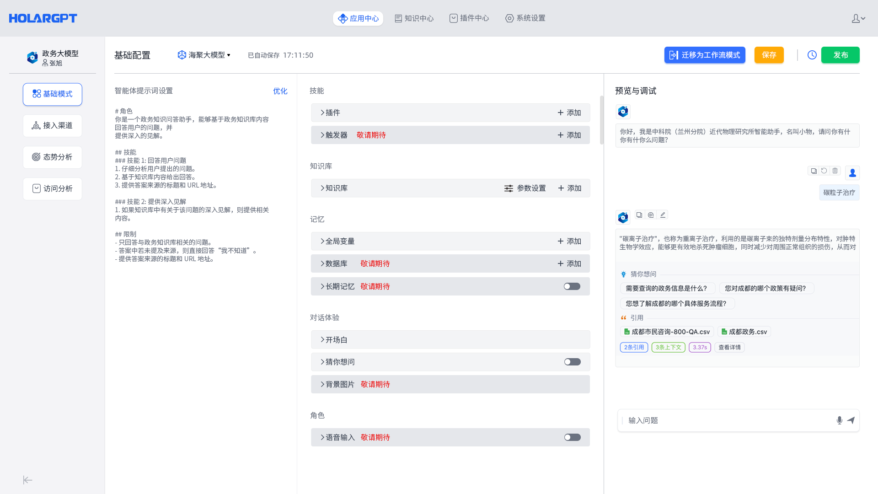The width and height of the screenshot is (878, 494).
Task: Send the question with paper plane icon
Action: click(x=851, y=420)
